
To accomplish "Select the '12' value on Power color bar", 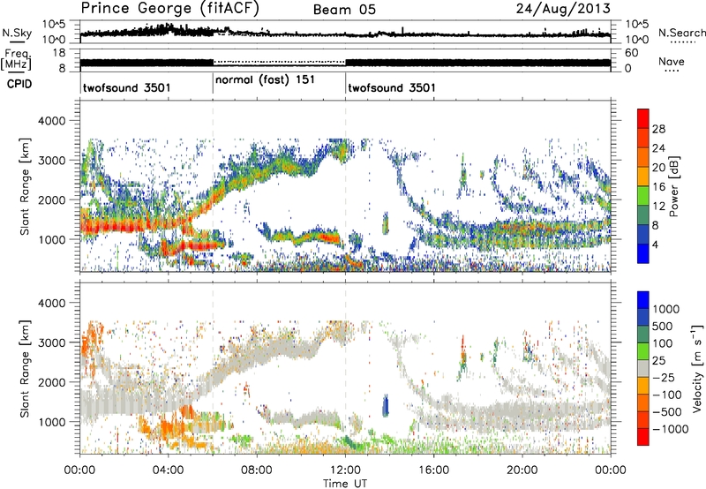I will pyautogui.click(x=658, y=207).
